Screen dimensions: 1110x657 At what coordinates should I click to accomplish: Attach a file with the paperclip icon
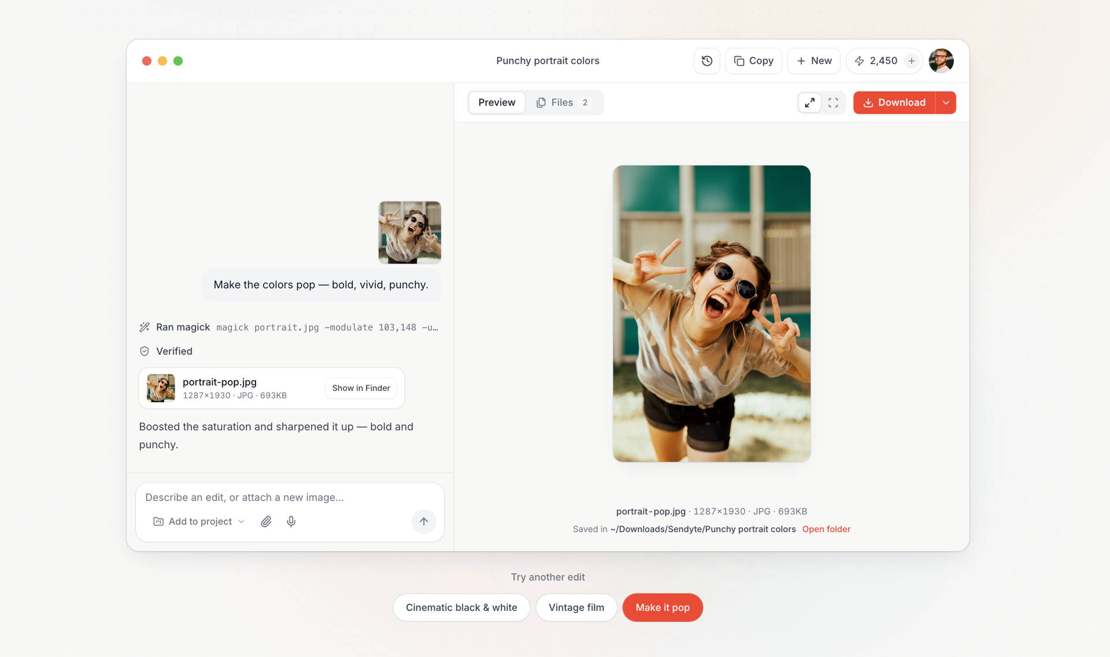tap(266, 522)
